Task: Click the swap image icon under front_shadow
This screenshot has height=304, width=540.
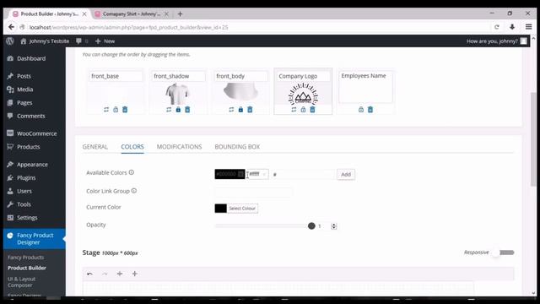Action: click(169, 110)
